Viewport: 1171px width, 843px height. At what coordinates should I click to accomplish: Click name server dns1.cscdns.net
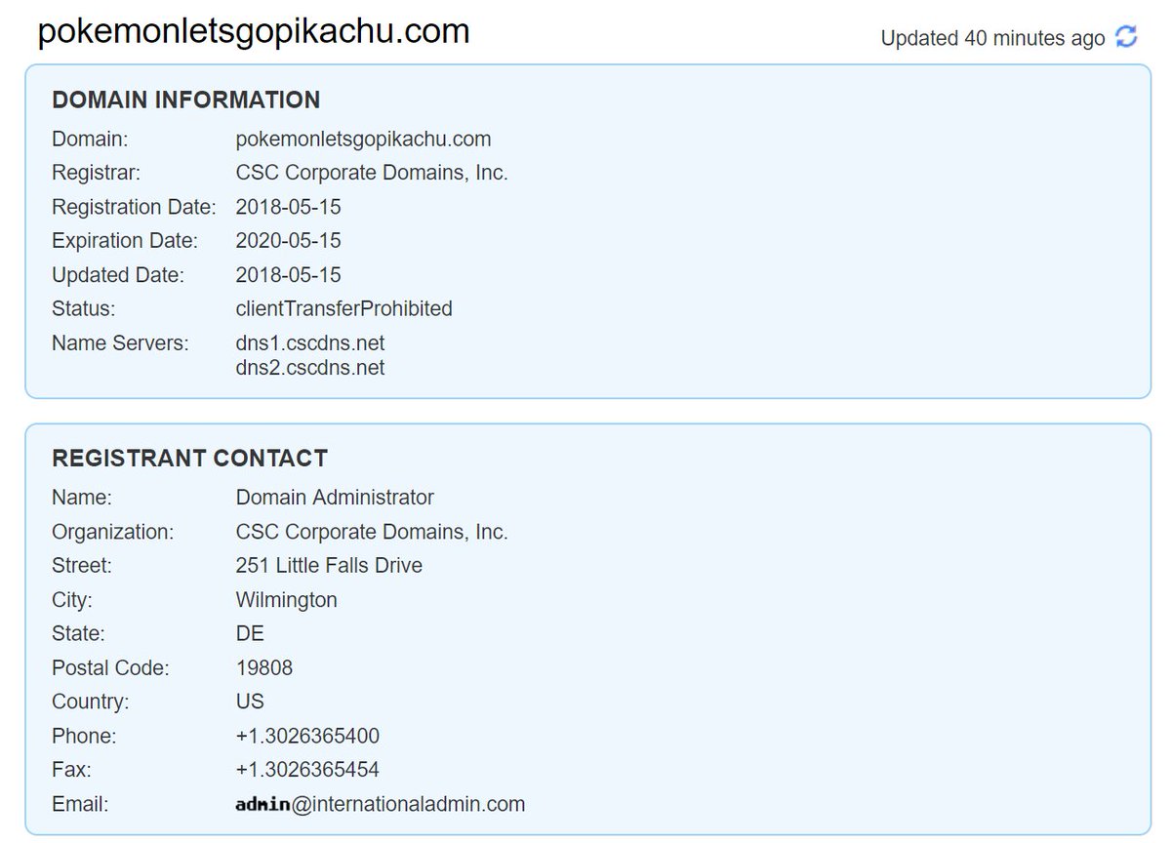pyautogui.click(x=310, y=343)
